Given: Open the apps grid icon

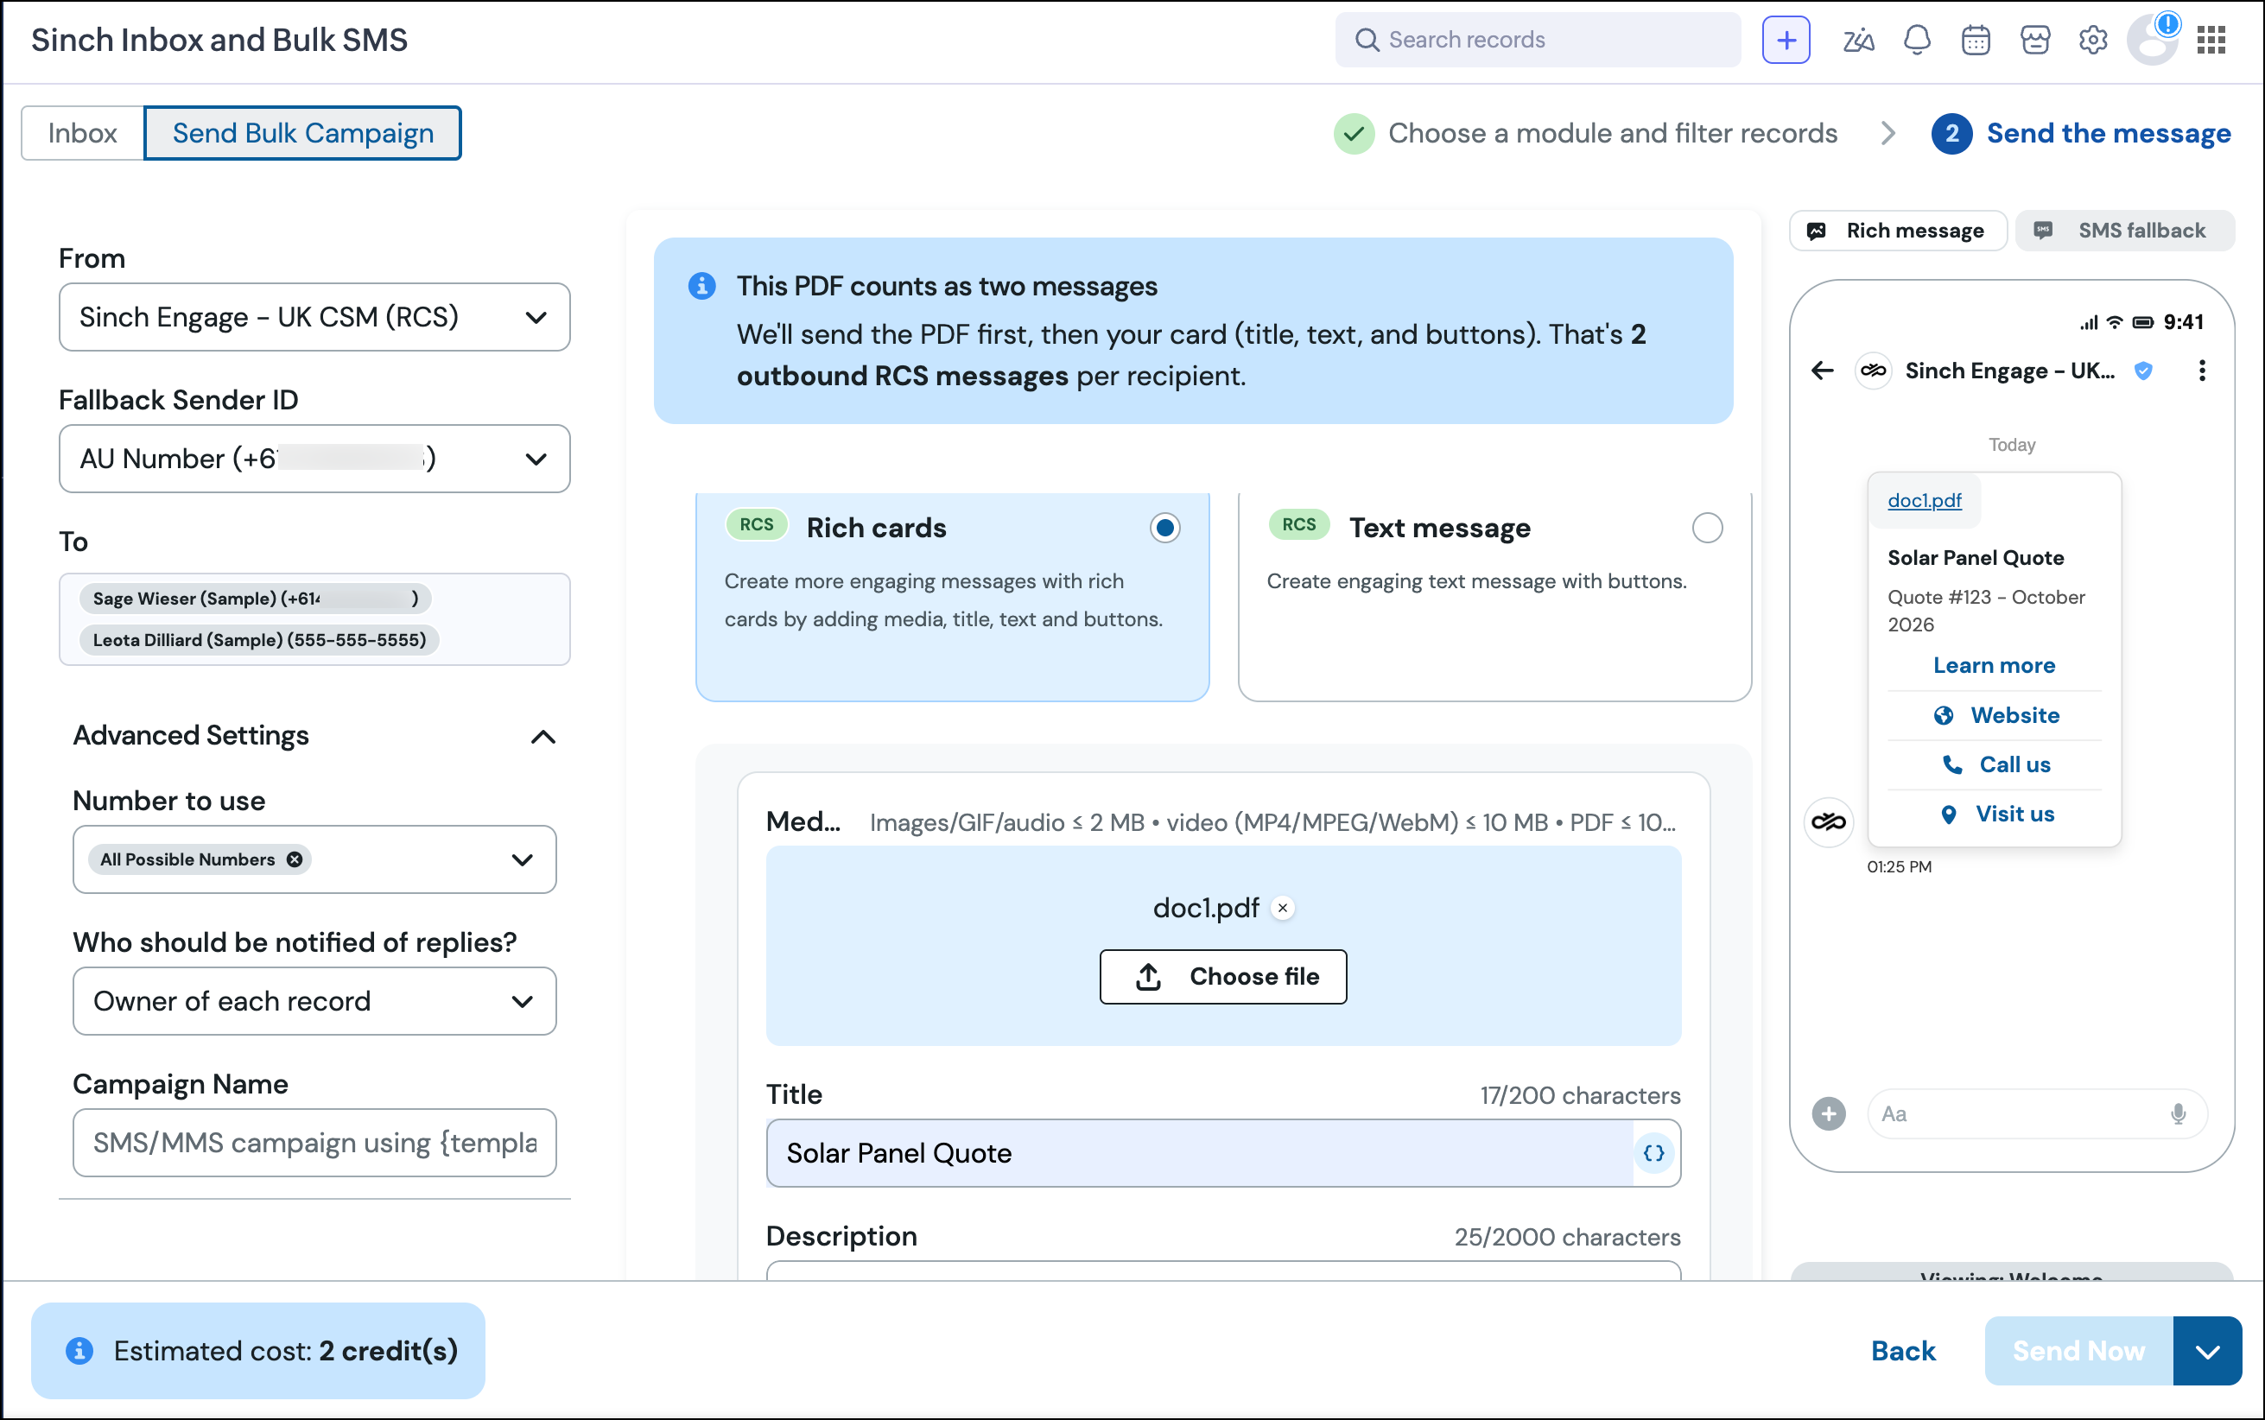Looking at the screenshot, I should 2211,40.
